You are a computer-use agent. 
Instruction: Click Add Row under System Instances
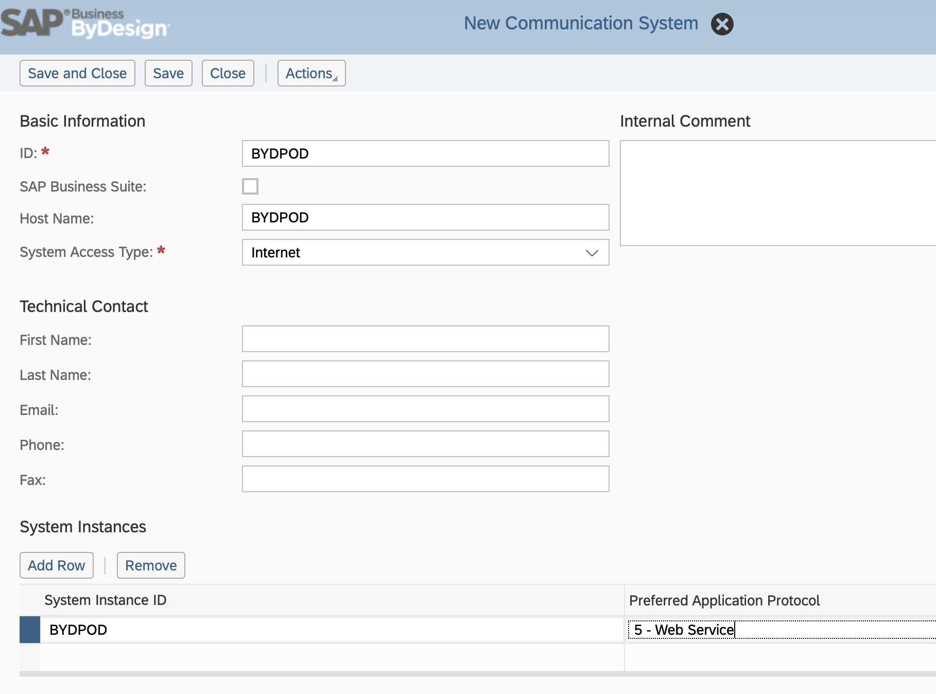click(56, 565)
